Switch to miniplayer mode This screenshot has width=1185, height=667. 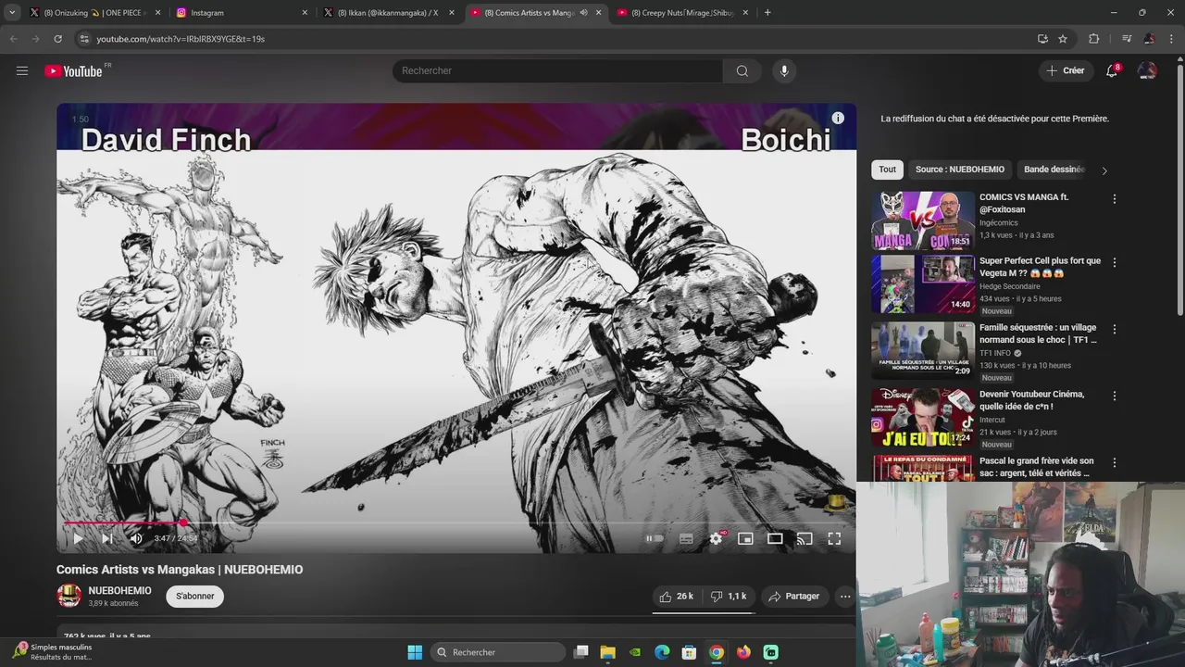tap(745, 538)
